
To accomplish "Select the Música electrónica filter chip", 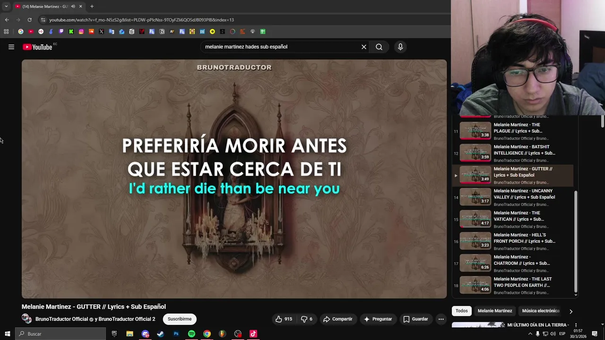I will [x=540, y=311].
